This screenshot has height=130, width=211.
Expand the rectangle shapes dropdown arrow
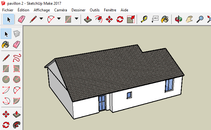tap(77, 20)
